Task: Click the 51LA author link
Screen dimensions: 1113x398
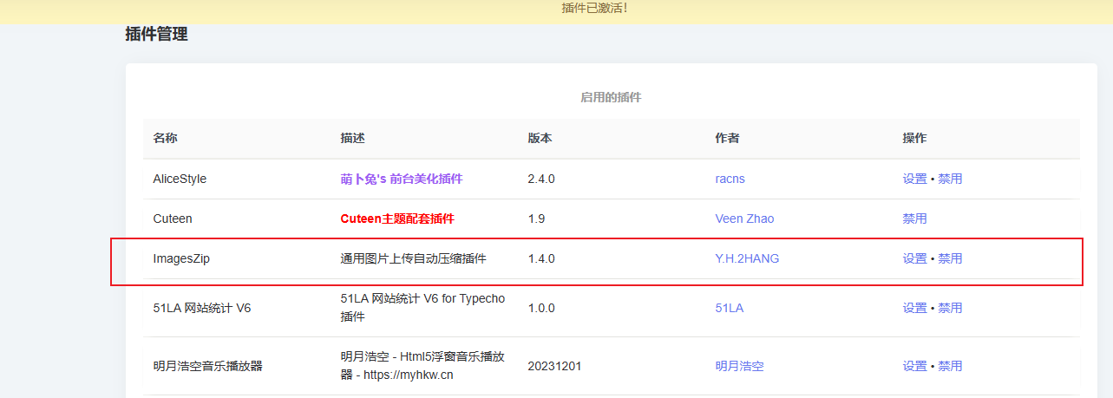Action: [x=729, y=308]
